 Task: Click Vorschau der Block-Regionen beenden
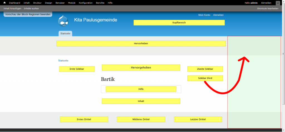(x=28, y=14)
